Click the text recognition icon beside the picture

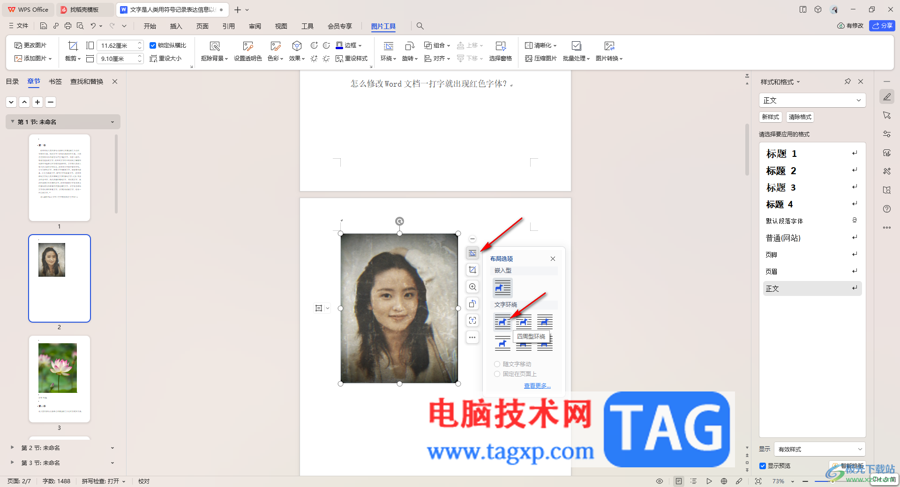click(x=472, y=320)
